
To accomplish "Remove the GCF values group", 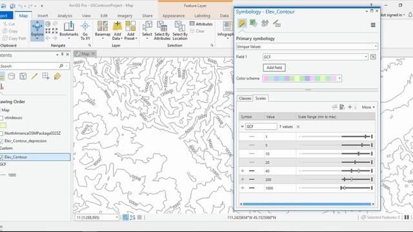I will (x=298, y=127).
